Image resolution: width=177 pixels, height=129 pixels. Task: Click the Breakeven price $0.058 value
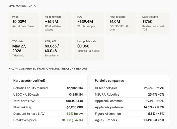(72, 120)
